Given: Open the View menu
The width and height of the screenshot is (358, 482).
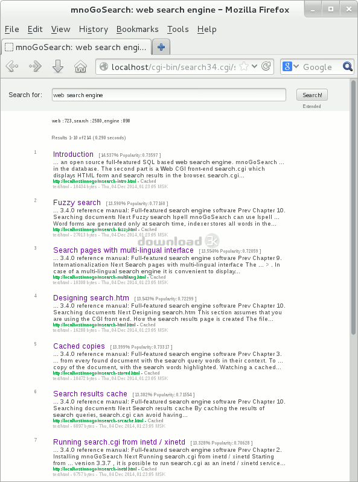Looking at the screenshot, I should pos(60,29).
